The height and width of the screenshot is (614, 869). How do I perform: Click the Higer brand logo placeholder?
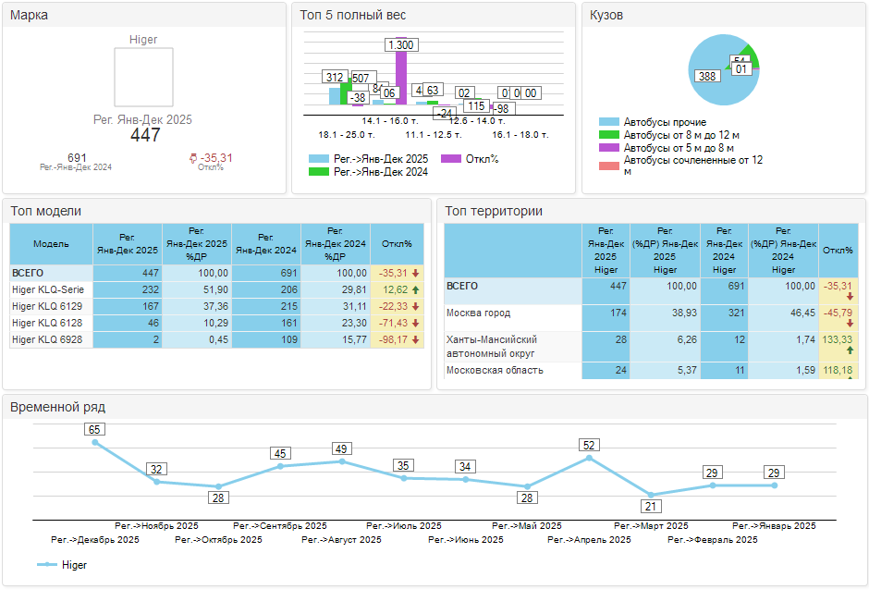tap(143, 78)
